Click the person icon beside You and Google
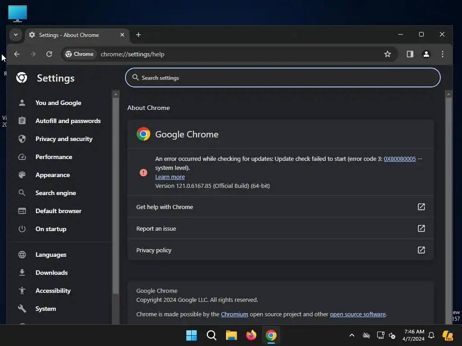Screen dimensions: 462x346 (22, 103)
